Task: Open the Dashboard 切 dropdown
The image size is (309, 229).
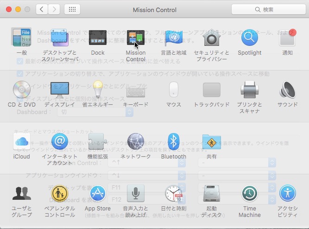Action: pyautogui.click(x=95, y=112)
